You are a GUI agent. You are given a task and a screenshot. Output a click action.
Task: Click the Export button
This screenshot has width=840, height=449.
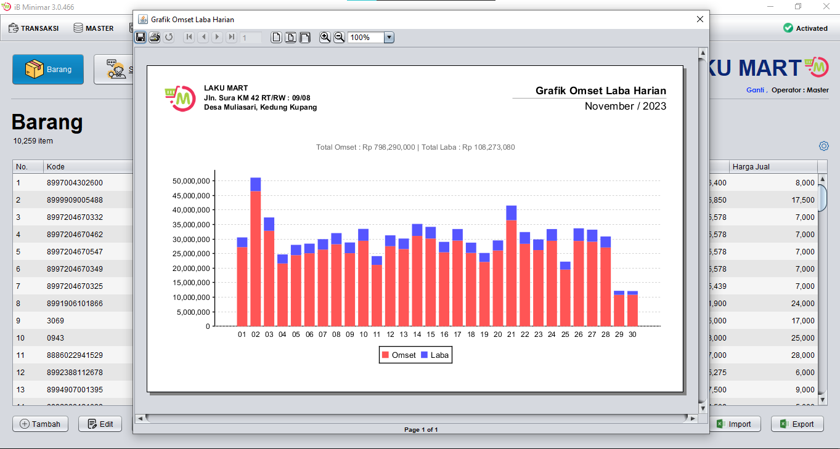pos(797,424)
